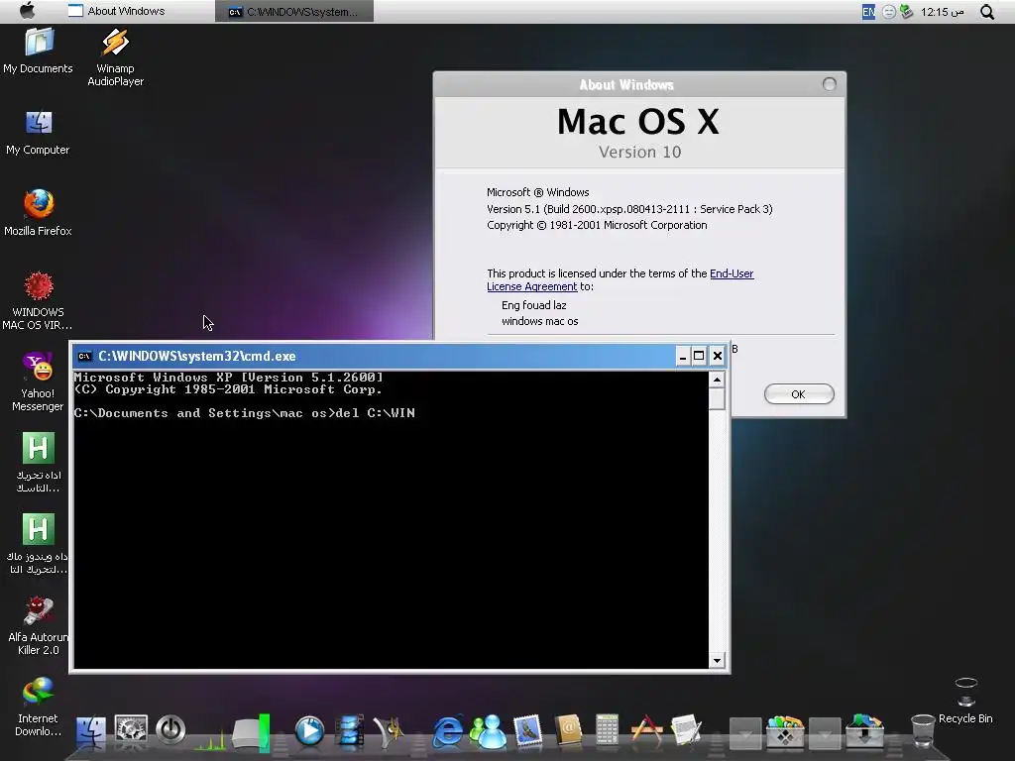Screen dimensions: 1015x761
Task: Open the brown @ address book dock icon
Action: [x=568, y=731]
